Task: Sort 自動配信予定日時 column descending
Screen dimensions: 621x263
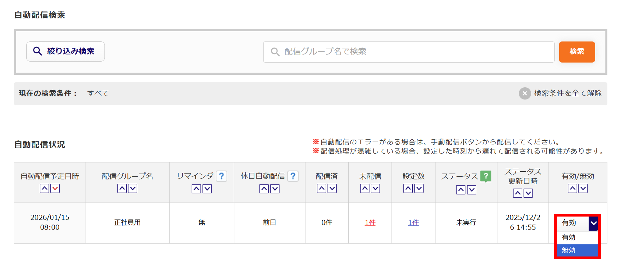Action: [55, 188]
